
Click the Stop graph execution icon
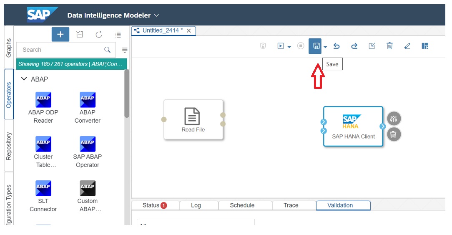pos(301,46)
